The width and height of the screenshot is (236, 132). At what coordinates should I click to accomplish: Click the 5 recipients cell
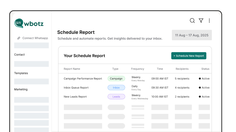182,79
